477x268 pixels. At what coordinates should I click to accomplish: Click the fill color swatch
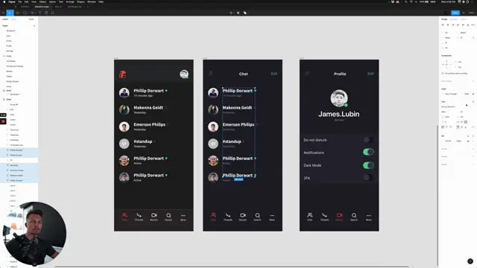pyautogui.click(x=443, y=141)
